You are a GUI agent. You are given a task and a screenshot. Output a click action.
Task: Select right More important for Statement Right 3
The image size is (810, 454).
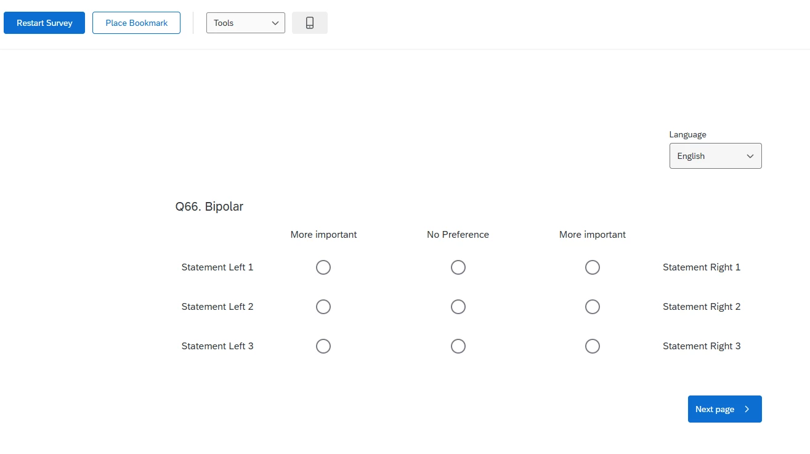593,346
